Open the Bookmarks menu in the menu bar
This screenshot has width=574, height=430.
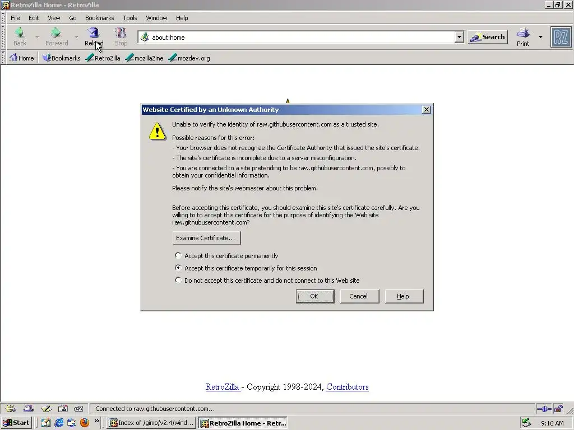tap(100, 18)
